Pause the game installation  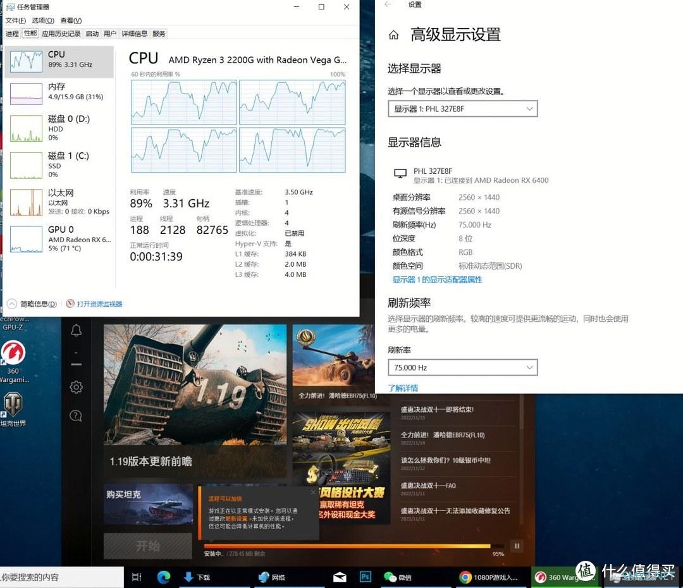click(517, 546)
